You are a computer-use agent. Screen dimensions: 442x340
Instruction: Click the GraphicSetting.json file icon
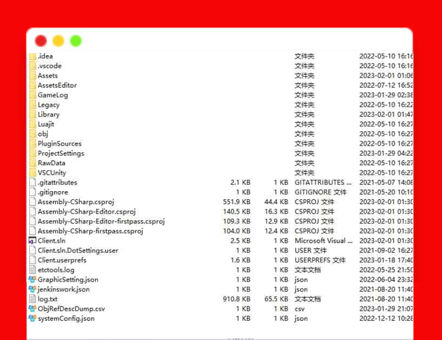(32, 279)
